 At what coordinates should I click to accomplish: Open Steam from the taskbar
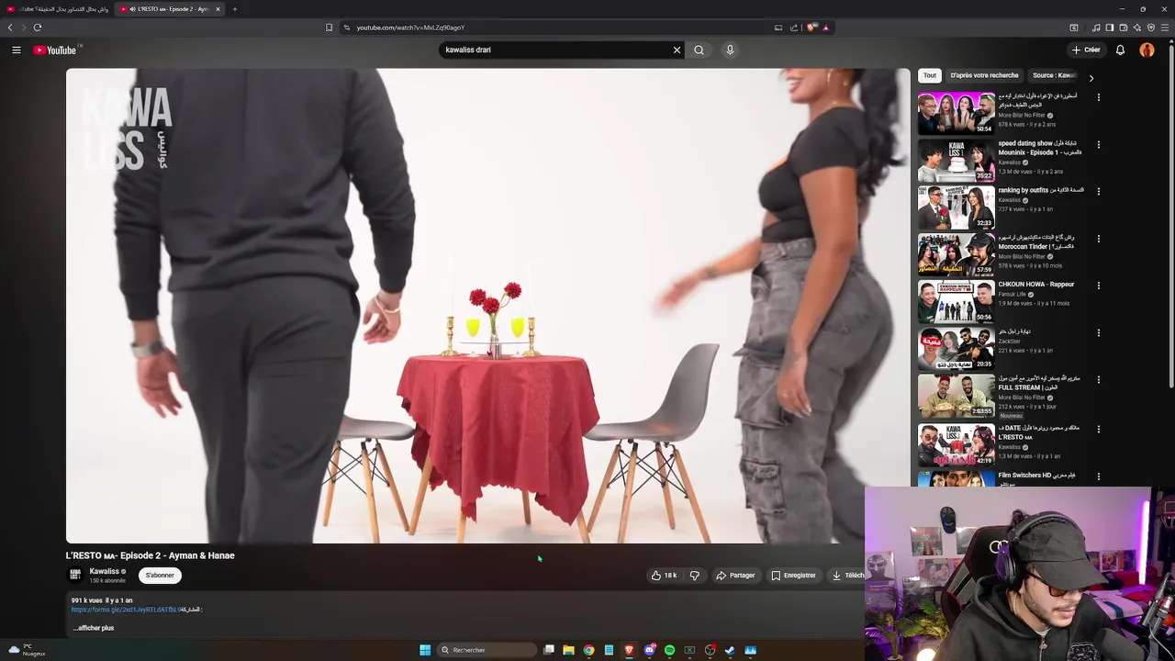coord(730,650)
